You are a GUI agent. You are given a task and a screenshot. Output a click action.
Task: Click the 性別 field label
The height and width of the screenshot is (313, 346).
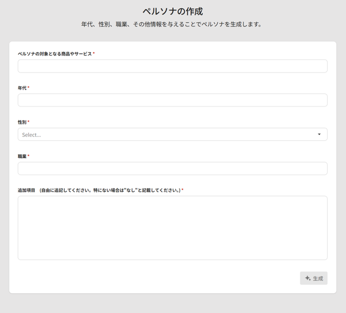(x=22, y=122)
